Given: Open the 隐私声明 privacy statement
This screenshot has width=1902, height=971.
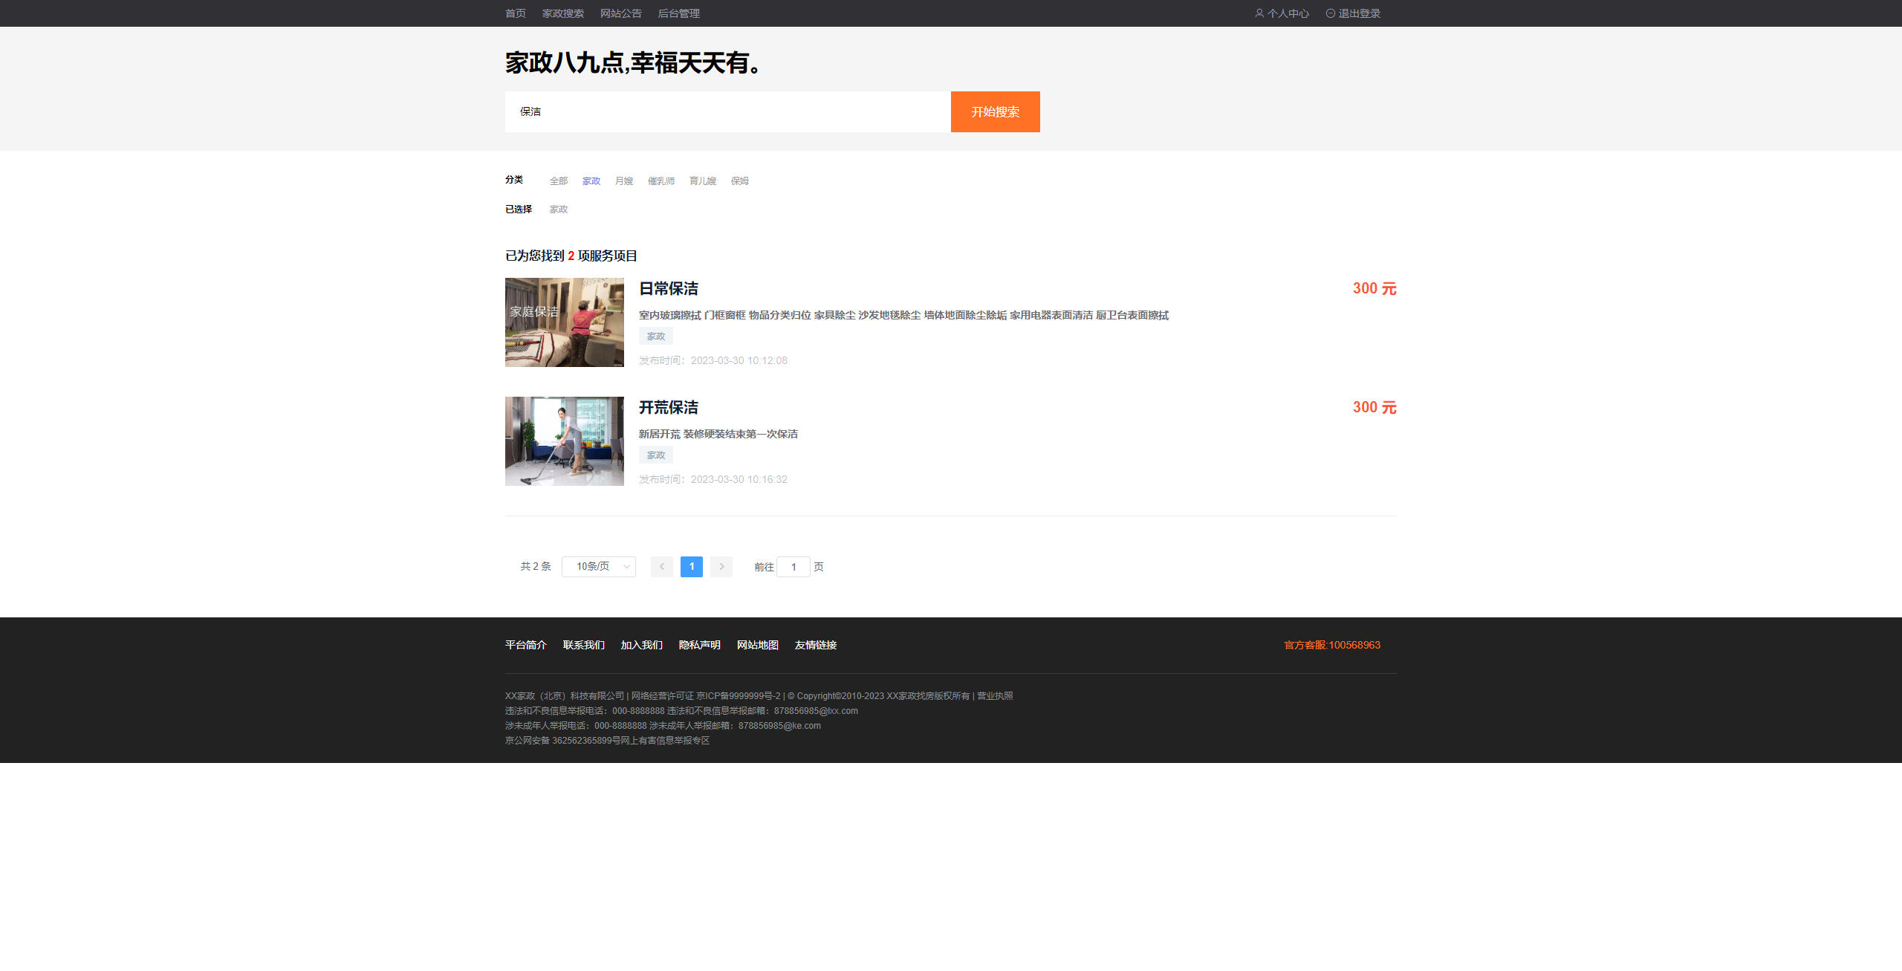Looking at the screenshot, I should (699, 645).
